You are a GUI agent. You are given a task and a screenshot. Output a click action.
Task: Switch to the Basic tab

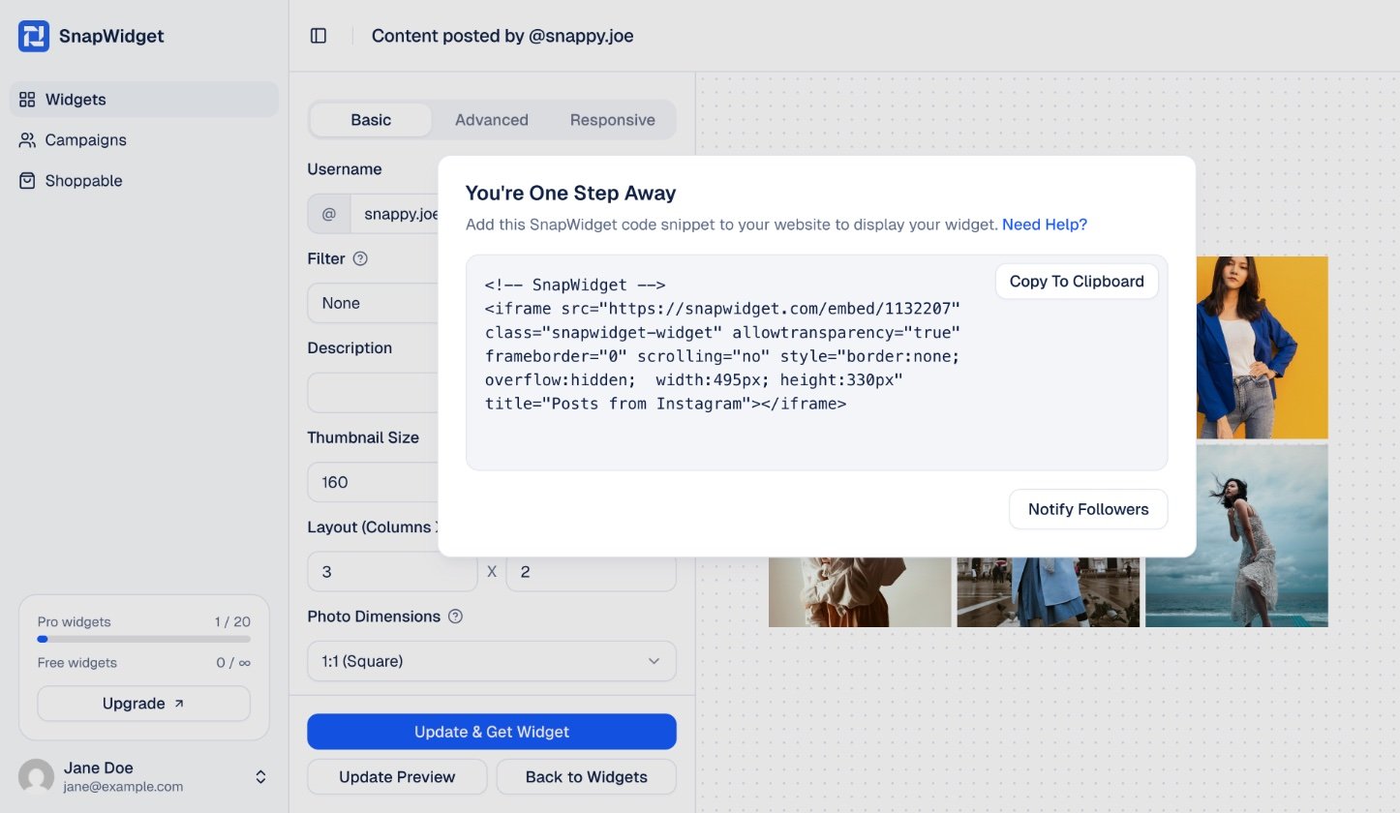click(371, 120)
